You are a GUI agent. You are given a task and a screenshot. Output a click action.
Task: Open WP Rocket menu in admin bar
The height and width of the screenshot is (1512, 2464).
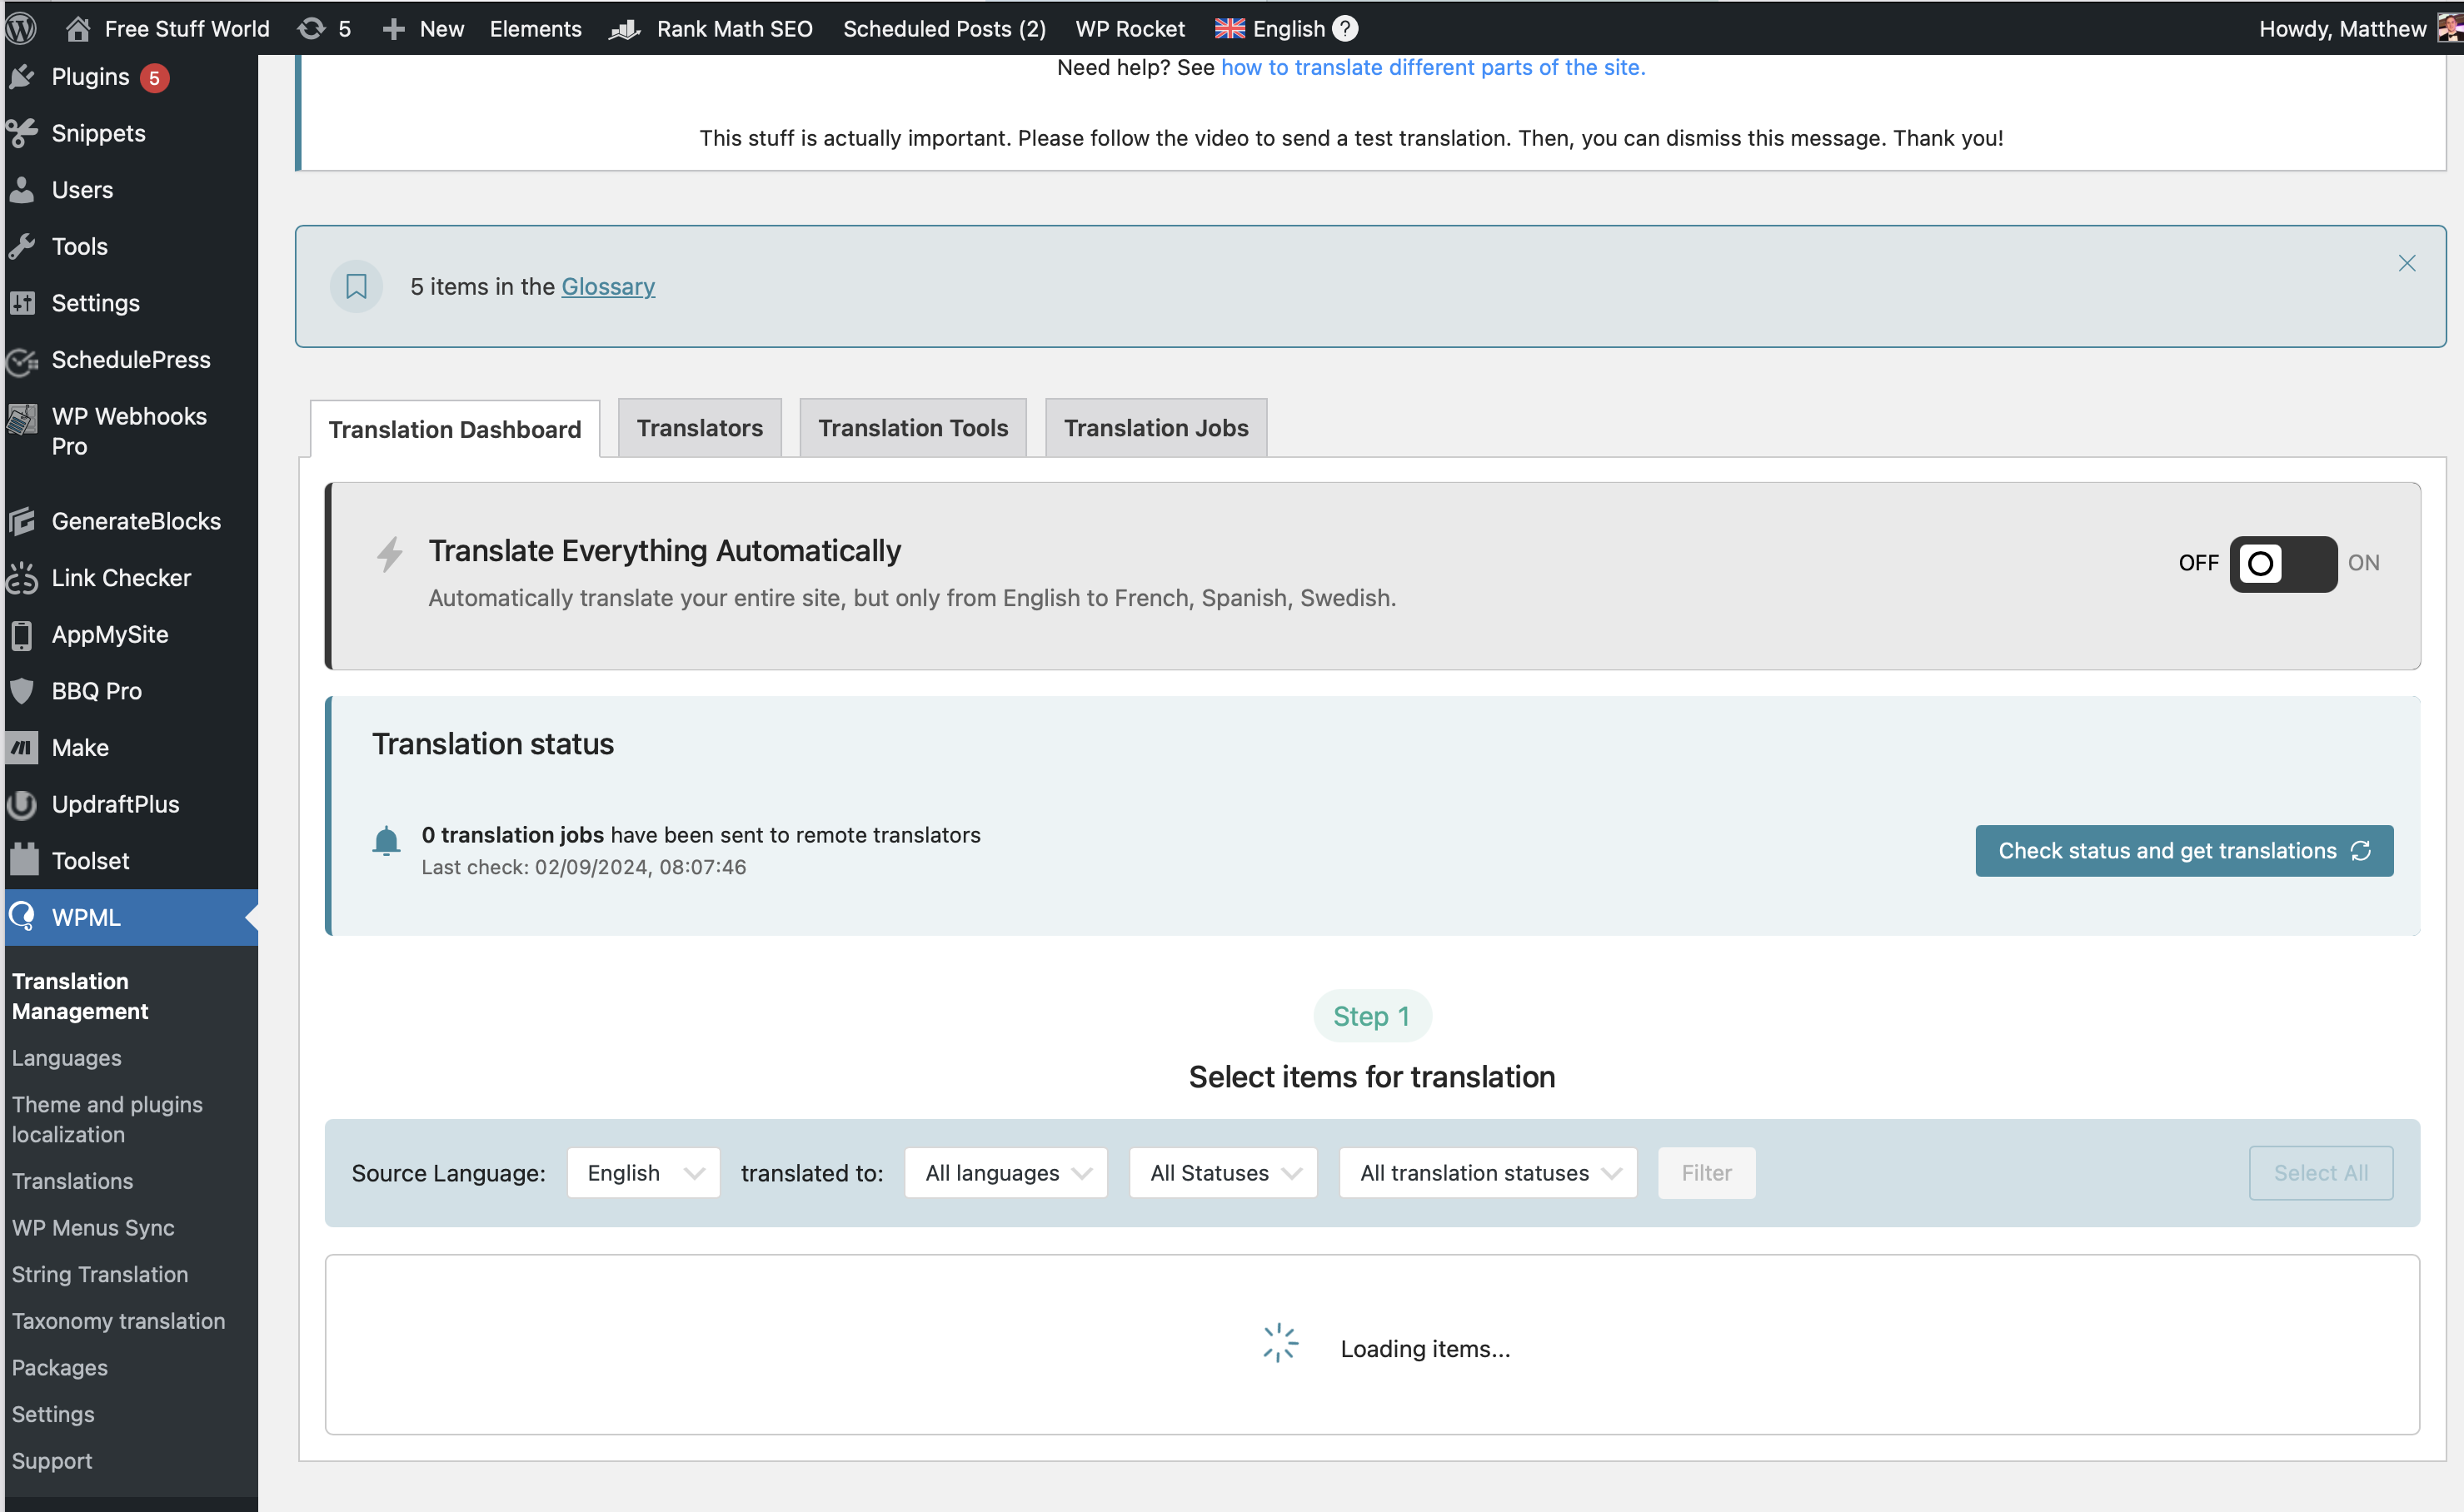point(1130,29)
